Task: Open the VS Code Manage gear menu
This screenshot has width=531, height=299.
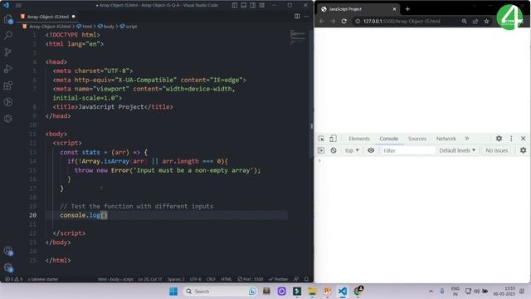Action: click(8, 267)
